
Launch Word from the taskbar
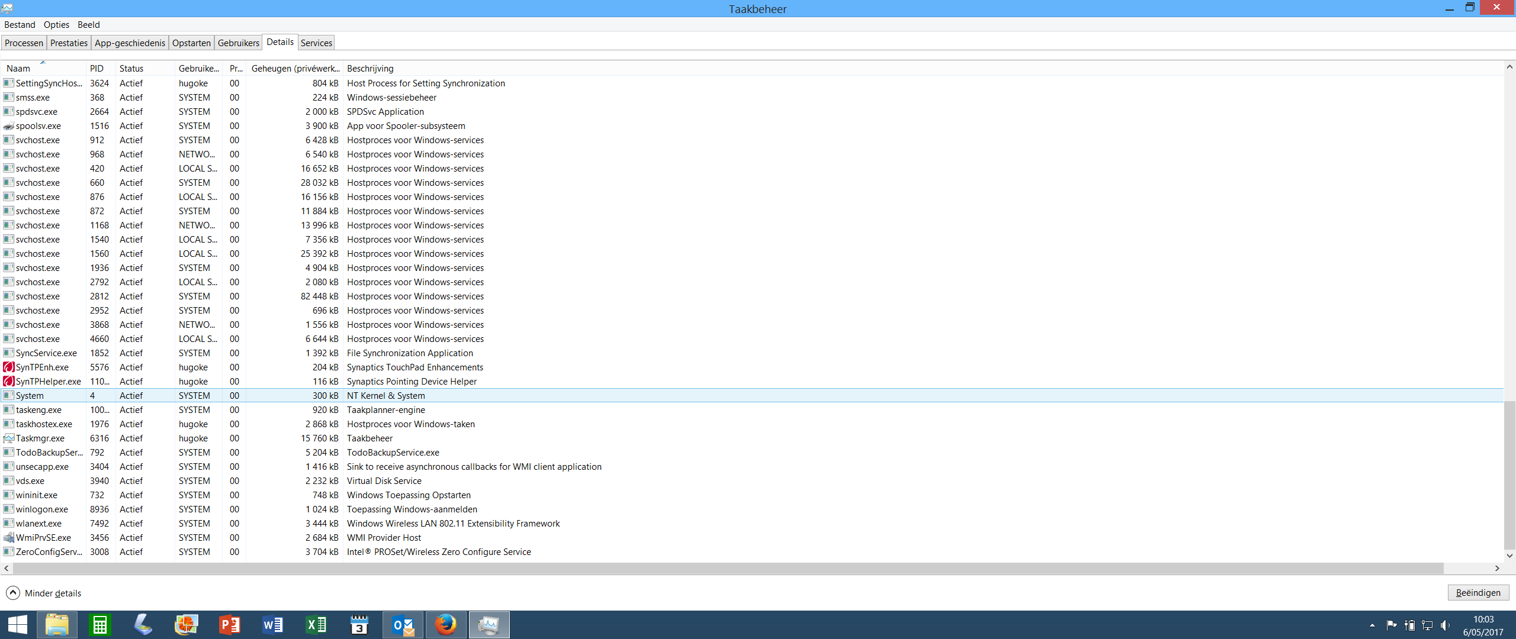click(272, 625)
